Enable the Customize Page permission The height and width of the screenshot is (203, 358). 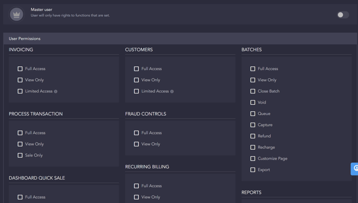point(253,158)
